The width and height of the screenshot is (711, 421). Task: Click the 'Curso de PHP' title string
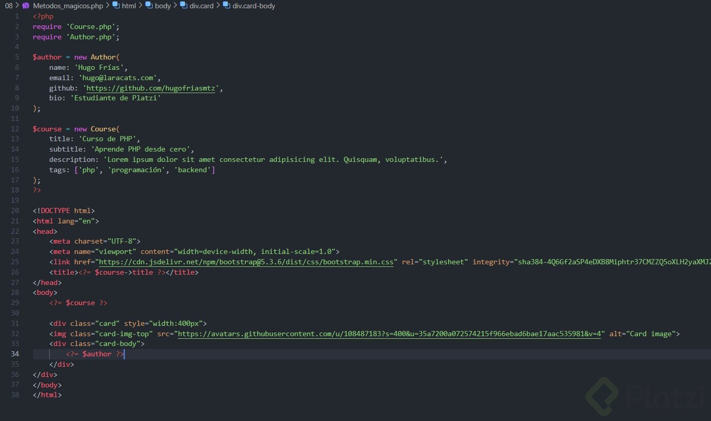click(107, 139)
